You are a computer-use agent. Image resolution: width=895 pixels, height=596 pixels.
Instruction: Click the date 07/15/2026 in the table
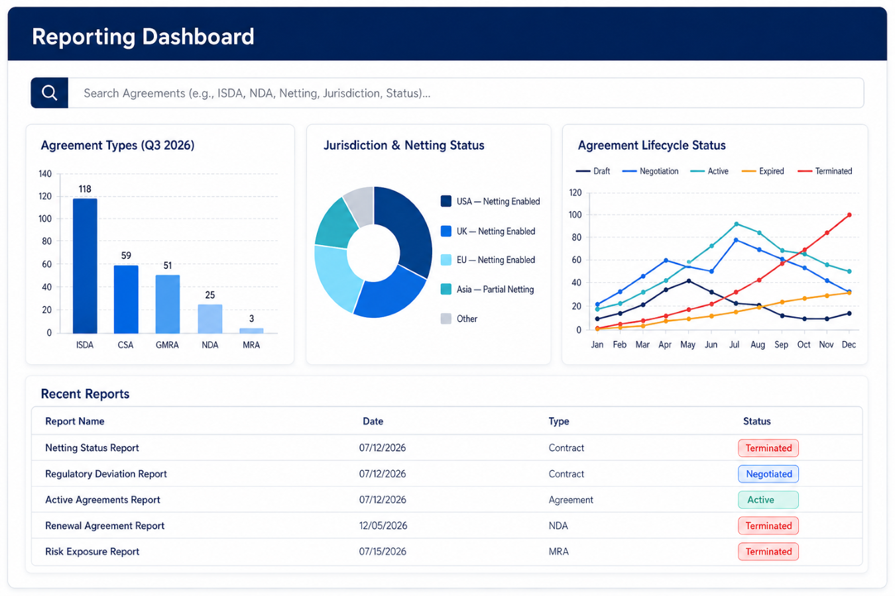coord(383,552)
